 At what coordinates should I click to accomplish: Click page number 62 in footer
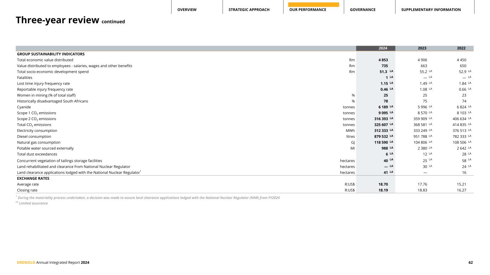(470, 263)
